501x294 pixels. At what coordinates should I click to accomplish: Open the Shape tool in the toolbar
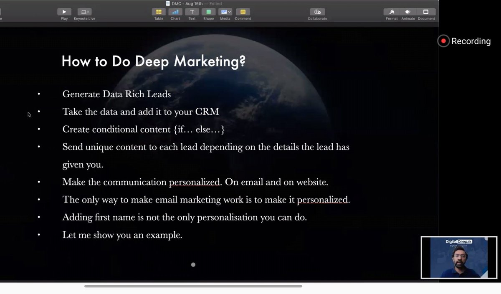(x=209, y=12)
